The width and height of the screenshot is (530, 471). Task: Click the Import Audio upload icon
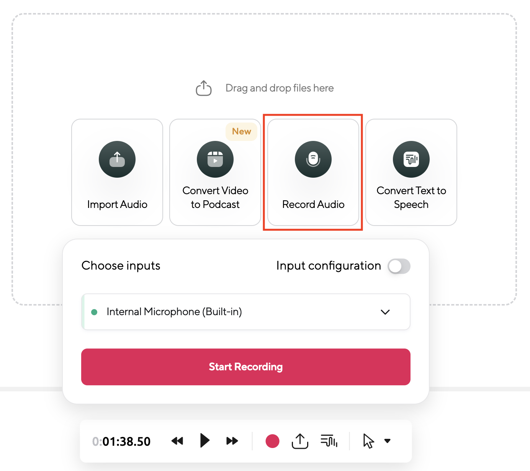tap(117, 159)
